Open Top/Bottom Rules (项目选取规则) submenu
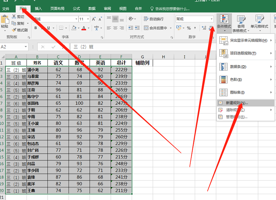This screenshot has height=200, width=276. point(246,53)
